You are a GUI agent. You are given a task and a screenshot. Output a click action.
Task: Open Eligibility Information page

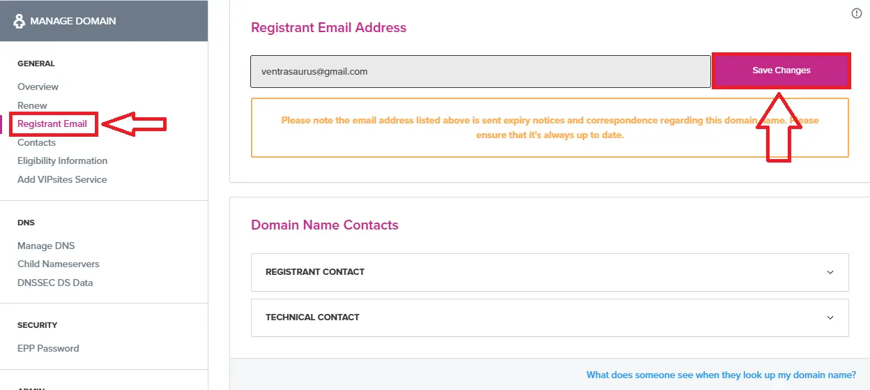click(62, 160)
